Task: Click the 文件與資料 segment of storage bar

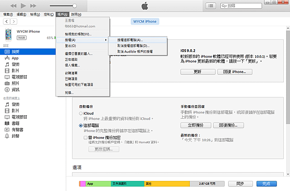Action: tap(128, 184)
